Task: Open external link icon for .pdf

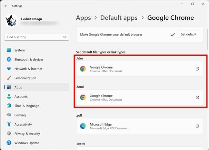Action: point(197,126)
